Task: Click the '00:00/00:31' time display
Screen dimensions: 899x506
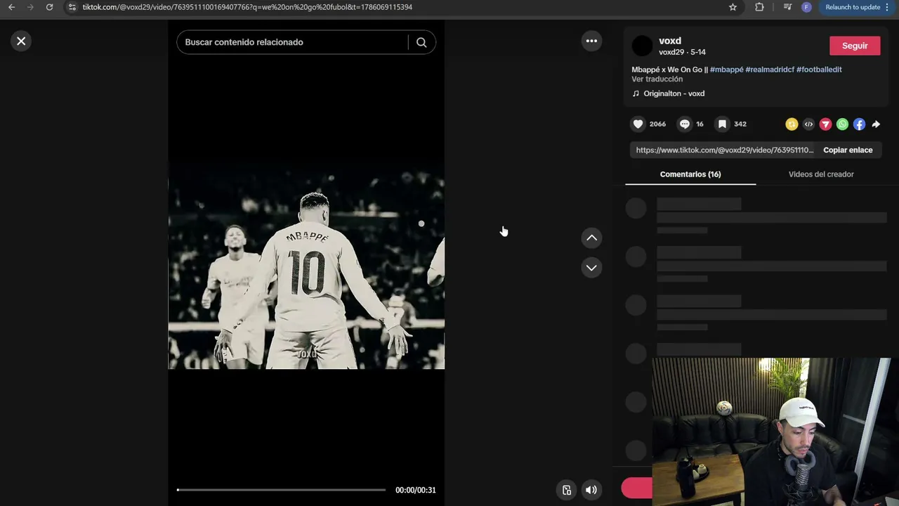Action: click(415, 490)
